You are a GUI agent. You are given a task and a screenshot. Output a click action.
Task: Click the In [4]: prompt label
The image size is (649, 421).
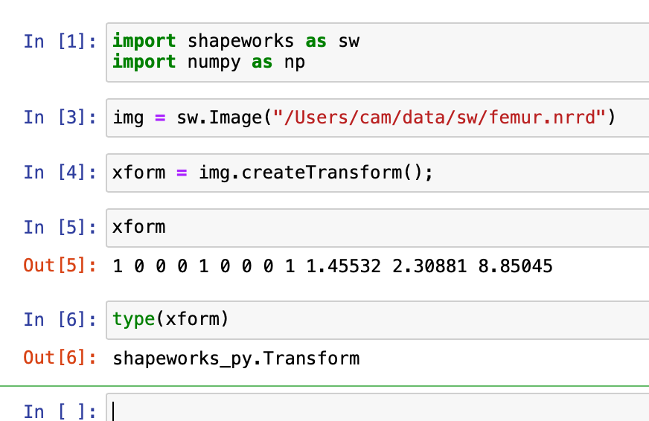(x=60, y=173)
